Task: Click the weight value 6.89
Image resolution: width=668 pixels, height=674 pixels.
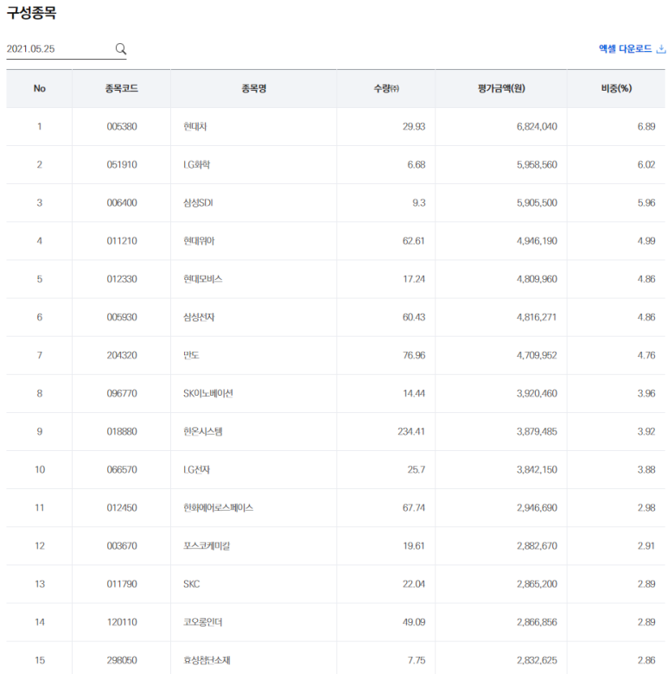Action: tap(646, 126)
